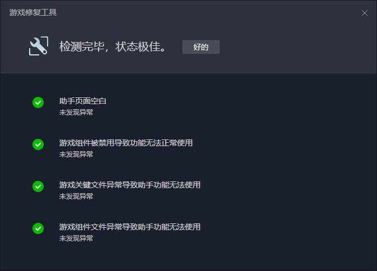Click the 游戏修复工具 window title
Image resolution: width=377 pixels, height=271 pixels.
[x=33, y=12]
